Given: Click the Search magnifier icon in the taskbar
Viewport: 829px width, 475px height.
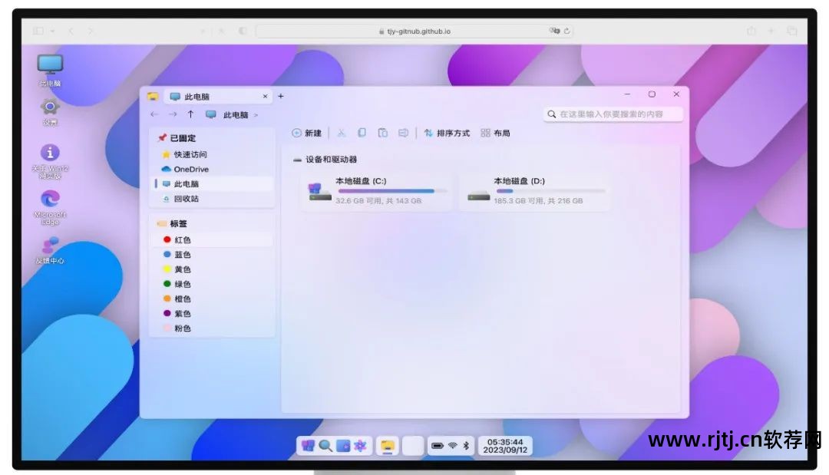Looking at the screenshot, I should (325, 446).
